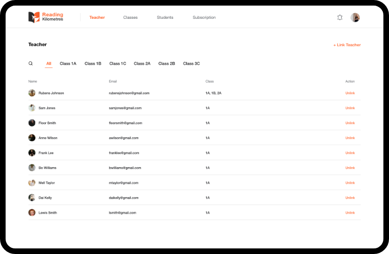
Task: Click the search magnifier icon
Action: pyautogui.click(x=31, y=63)
